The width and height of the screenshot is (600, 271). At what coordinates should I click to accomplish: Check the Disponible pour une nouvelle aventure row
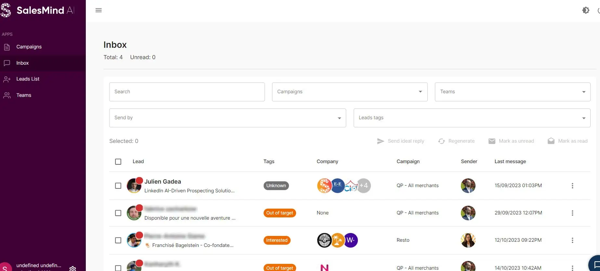click(118, 213)
